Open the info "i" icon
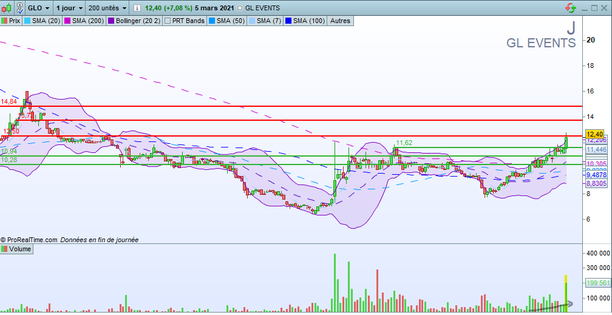The image size is (612, 315). pos(137,8)
